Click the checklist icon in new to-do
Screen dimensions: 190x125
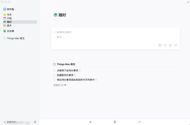(x=170, y=45)
